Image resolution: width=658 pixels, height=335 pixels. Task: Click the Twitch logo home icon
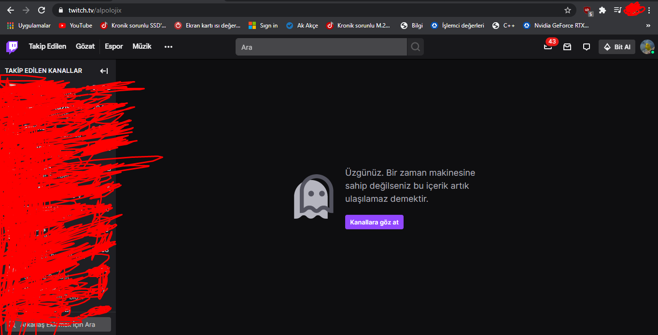click(x=12, y=47)
